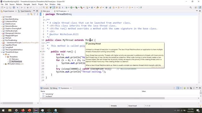Switch to the Console tab

[45, 88]
